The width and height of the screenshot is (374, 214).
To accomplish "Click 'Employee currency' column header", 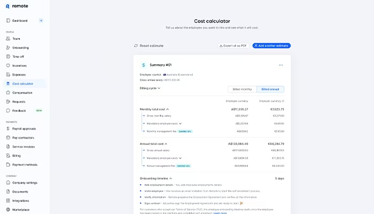I will (237, 101).
